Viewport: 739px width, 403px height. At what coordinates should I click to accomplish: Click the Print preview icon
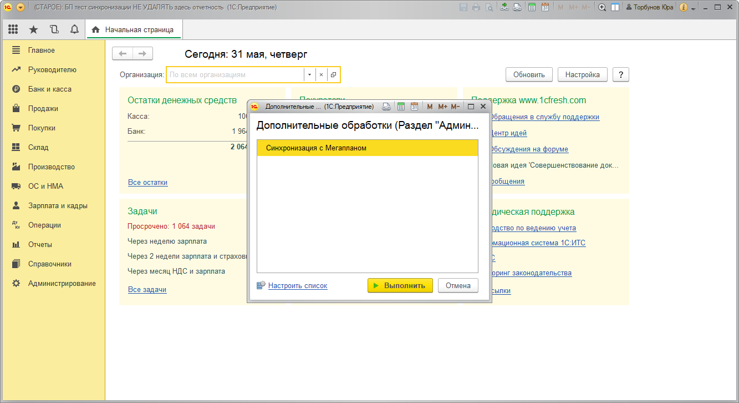[489, 8]
